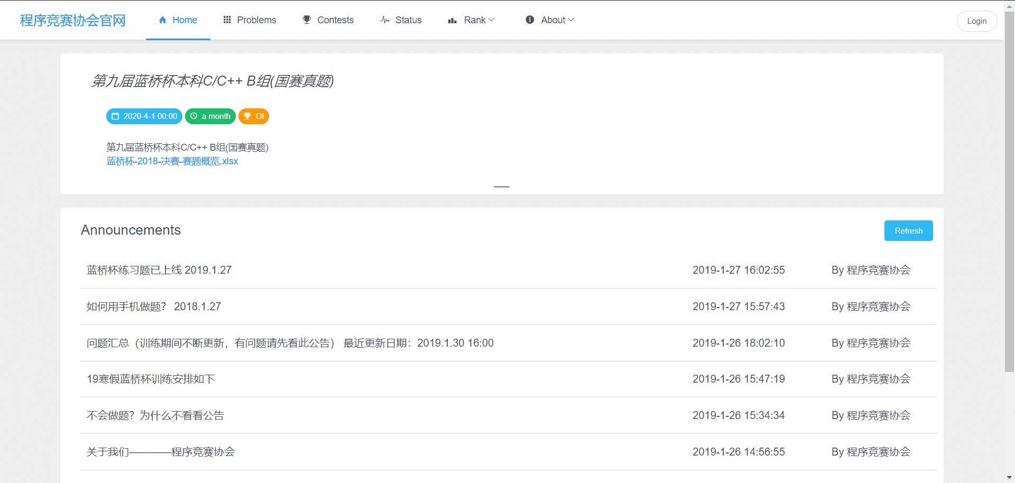This screenshot has height=483, width=1015.
Task: Click the Problems grid icon
Action: [227, 20]
